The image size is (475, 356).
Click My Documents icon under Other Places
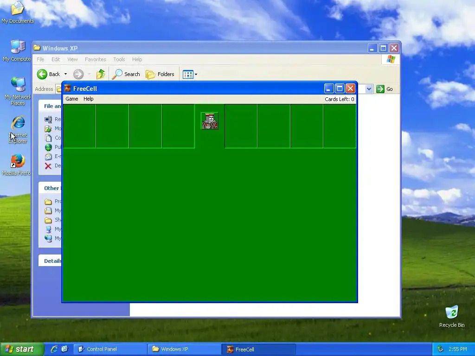48,211
